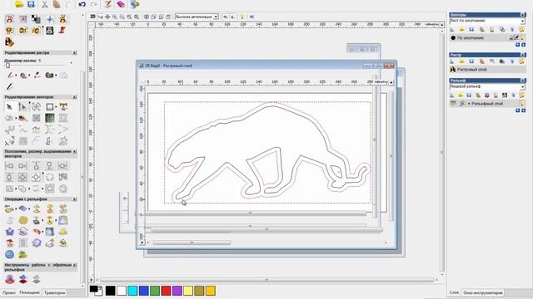Image resolution: width=533 pixels, height=299 pixels.
Task: Collapse the Vectors panel header
Action: [x=523, y=15]
